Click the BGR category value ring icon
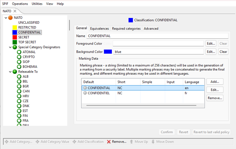The image size is (236, 149). (x=19, y=87)
